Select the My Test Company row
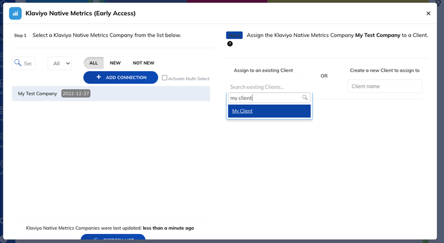The height and width of the screenshot is (243, 444). tap(111, 94)
